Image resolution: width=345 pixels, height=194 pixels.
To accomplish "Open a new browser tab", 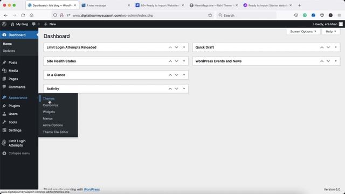I will [300, 5].
